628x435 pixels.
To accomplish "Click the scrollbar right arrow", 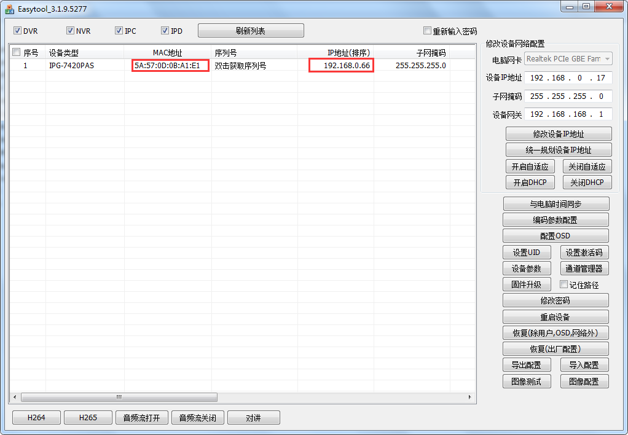I will coord(470,397).
